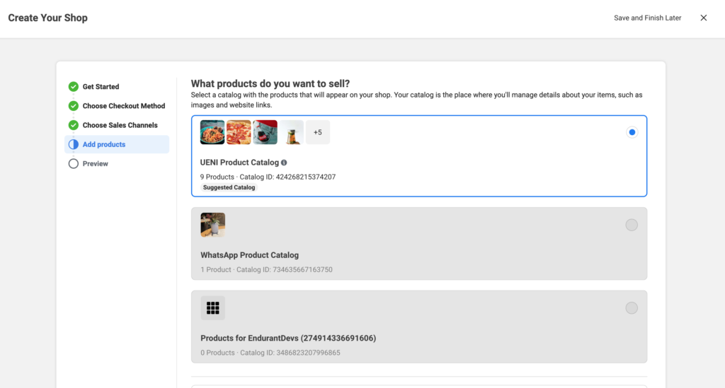The width and height of the screenshot is (725, 388).
Task: Click the WhatsApp catalog plant thumbnail
Action: 212,225
